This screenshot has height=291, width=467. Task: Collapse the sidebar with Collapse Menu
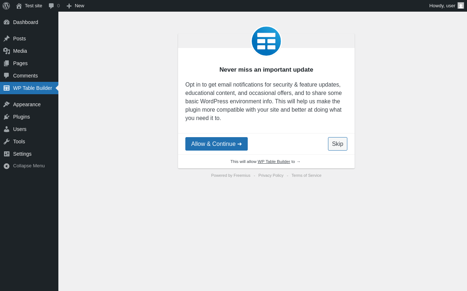[29, 166]
